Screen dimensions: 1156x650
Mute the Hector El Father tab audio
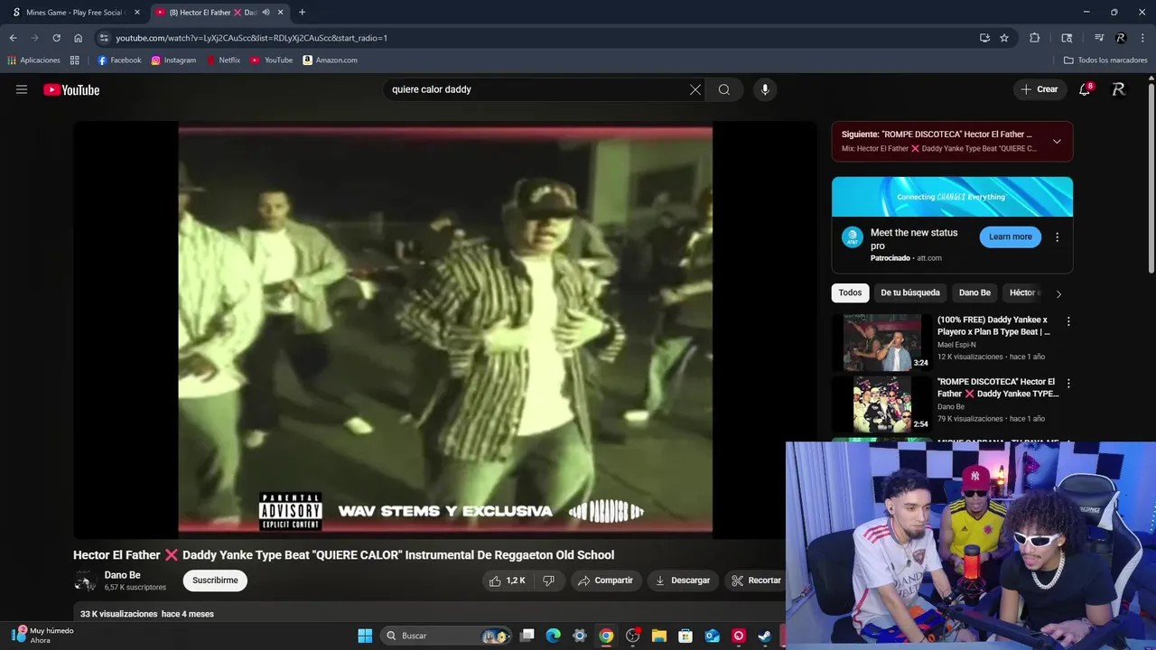[266, 13]
